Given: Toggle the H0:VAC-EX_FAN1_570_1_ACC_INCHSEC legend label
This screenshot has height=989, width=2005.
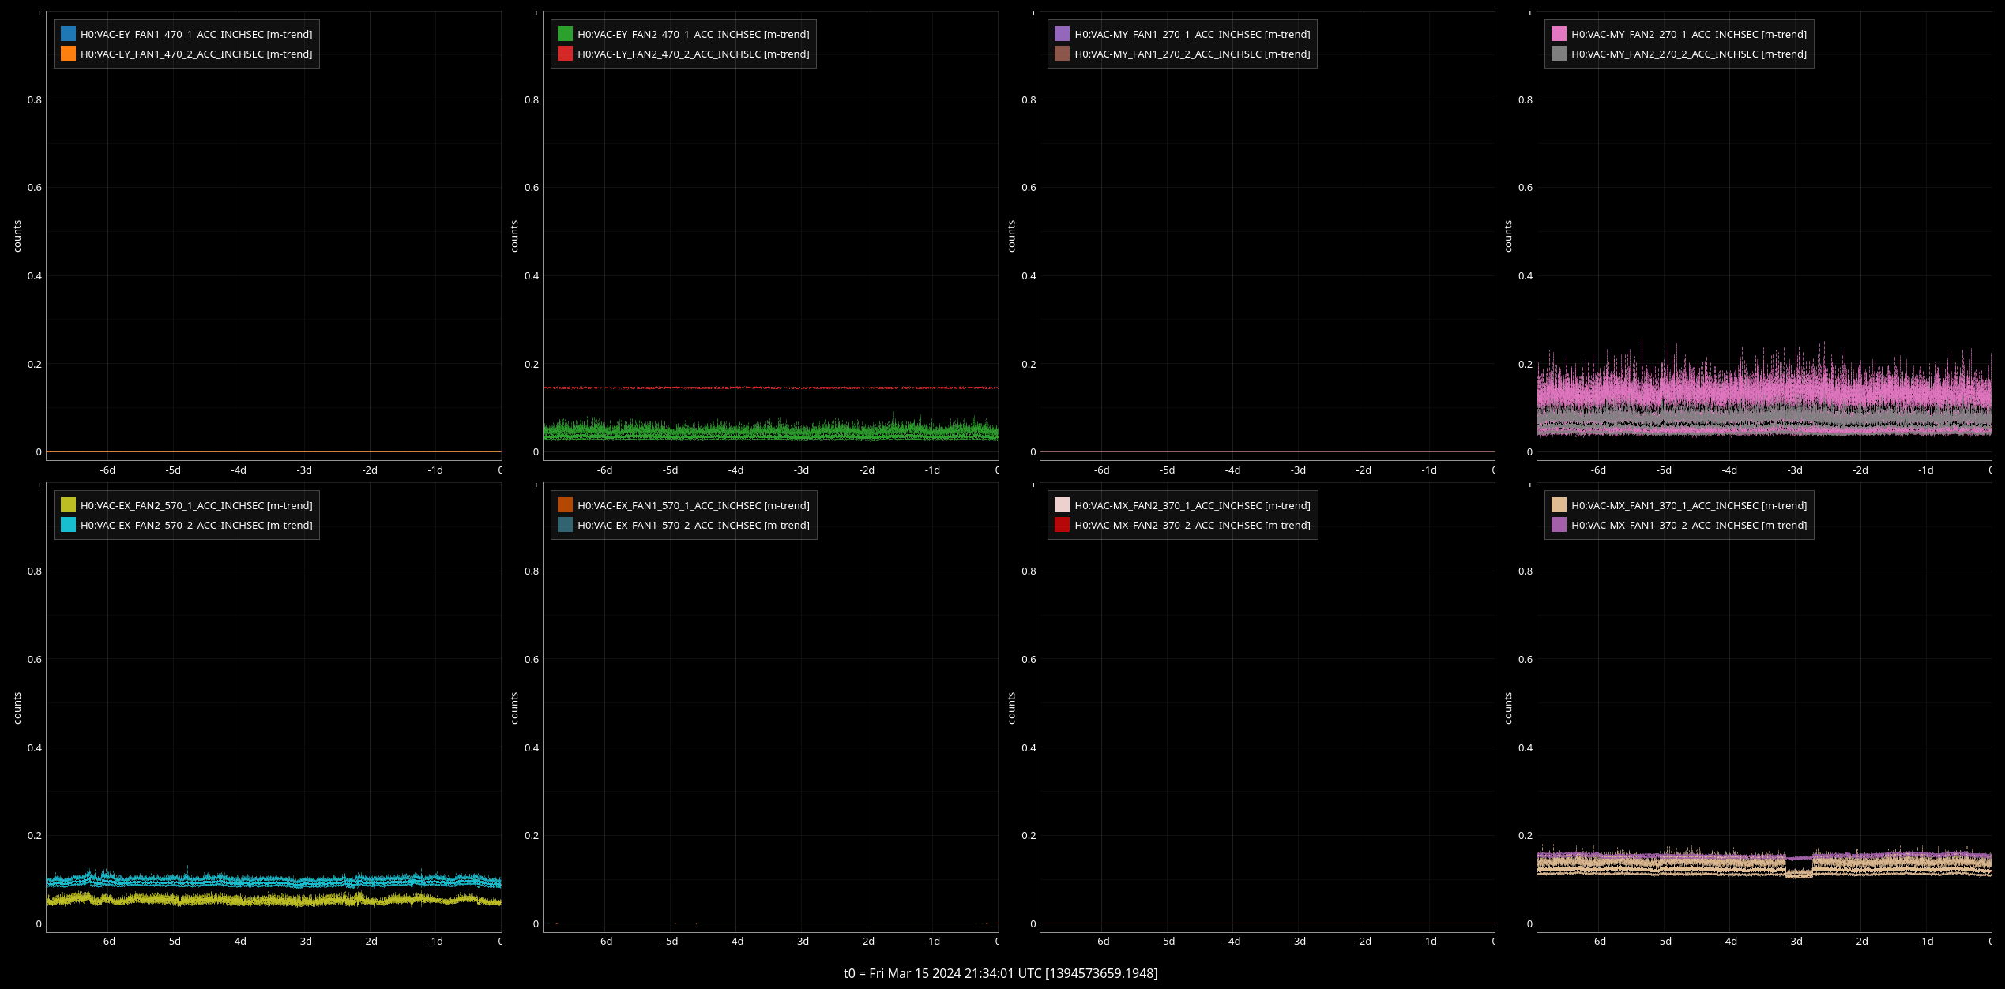Looking at the screenshot, I should 693,505.
